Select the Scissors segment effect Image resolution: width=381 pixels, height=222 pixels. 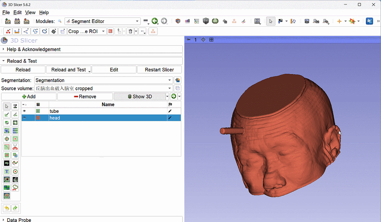(15, 147)
